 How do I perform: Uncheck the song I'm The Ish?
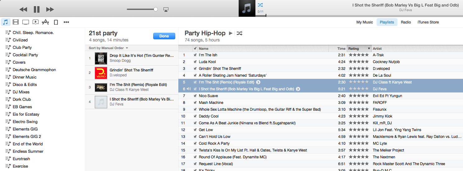click(x=195, y=55)
